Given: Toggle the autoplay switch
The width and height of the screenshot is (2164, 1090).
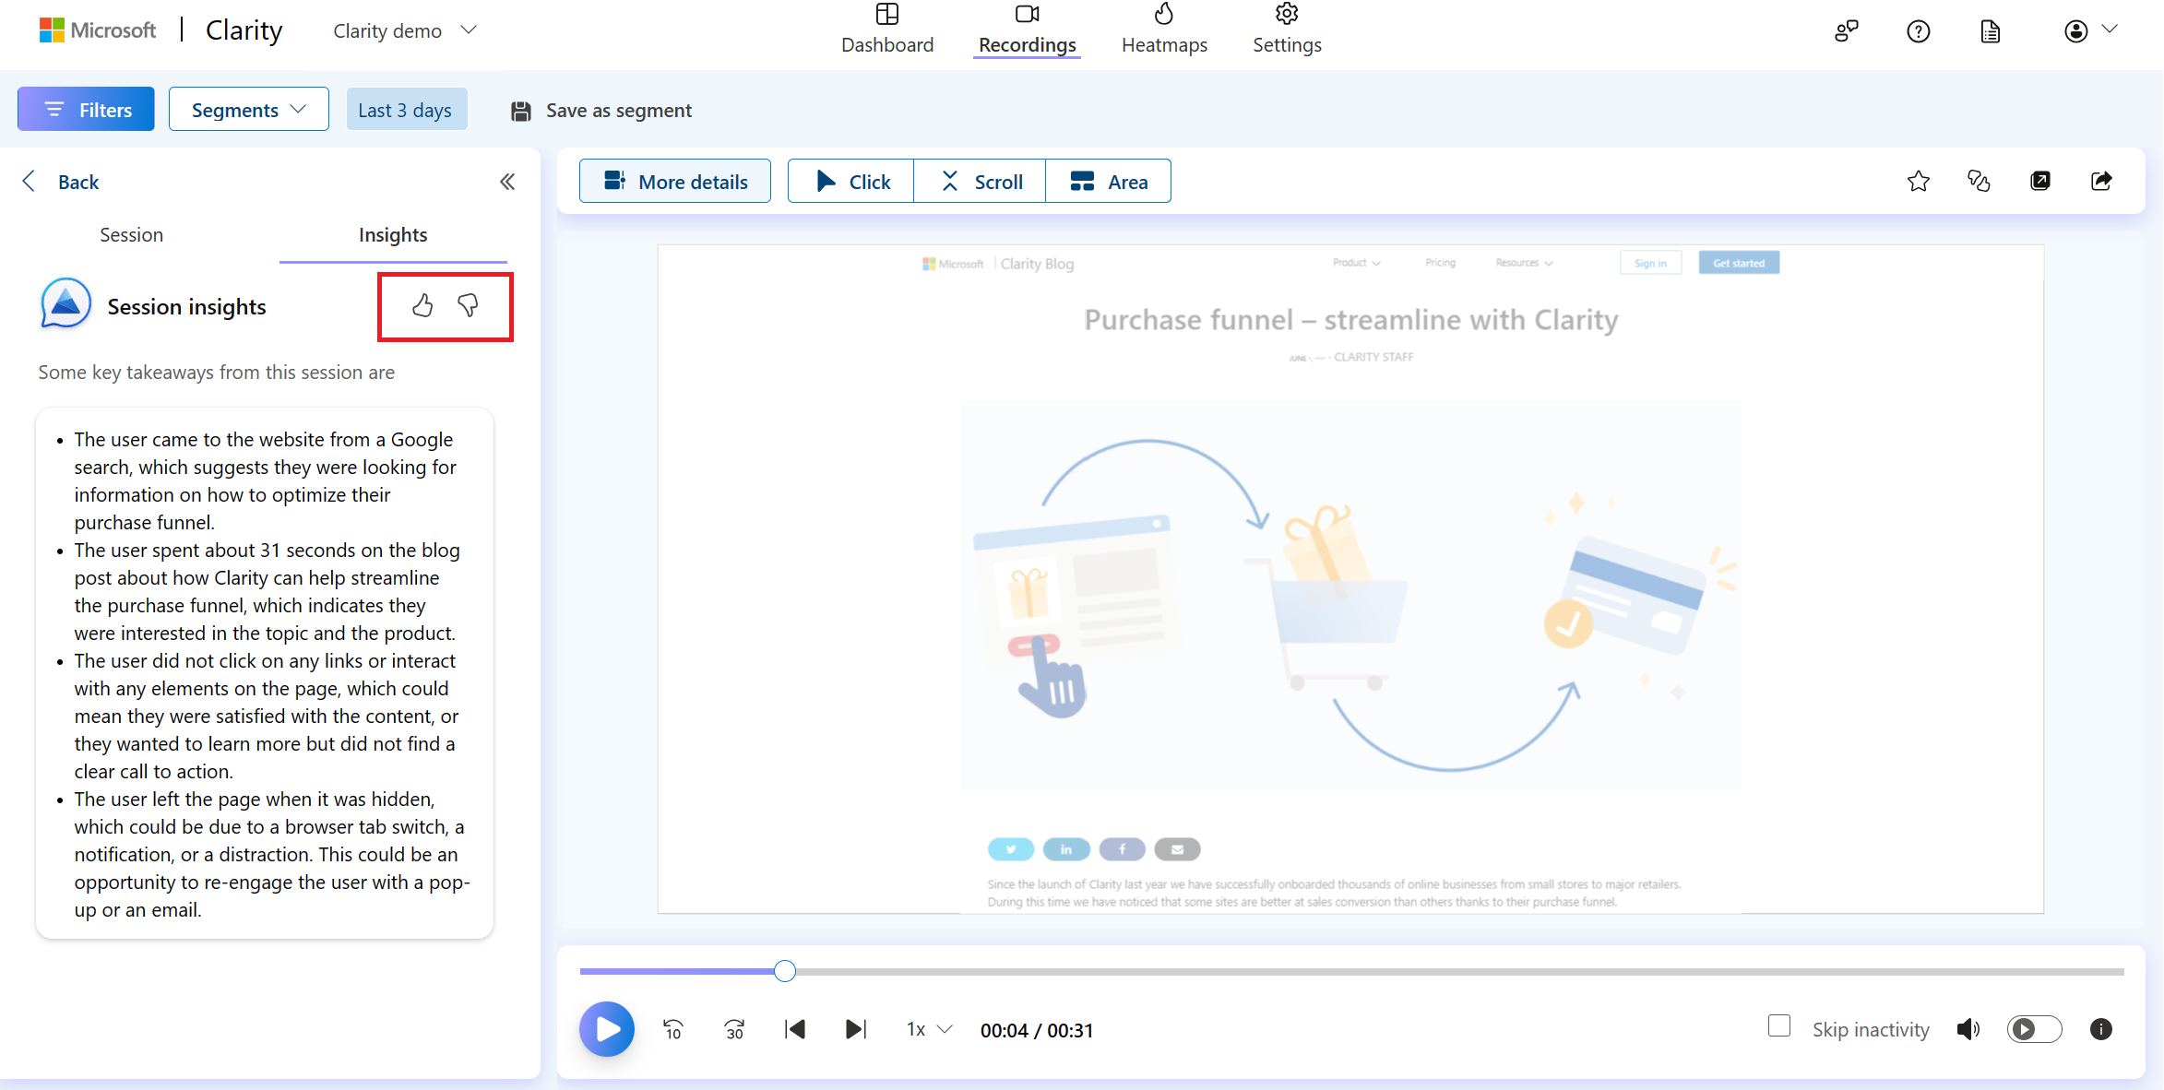Looking at the screenshot, I should click(2034, 1029).
